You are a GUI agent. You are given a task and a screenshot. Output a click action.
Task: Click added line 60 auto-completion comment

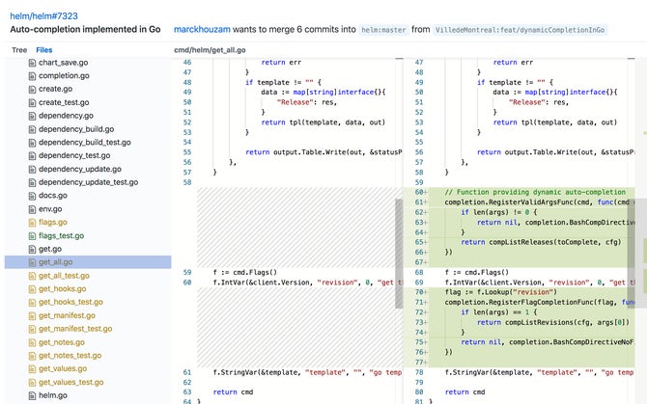pyautogui.click(x=535, y=192)
